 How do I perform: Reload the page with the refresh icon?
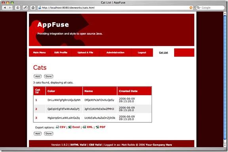pos(17,8)
